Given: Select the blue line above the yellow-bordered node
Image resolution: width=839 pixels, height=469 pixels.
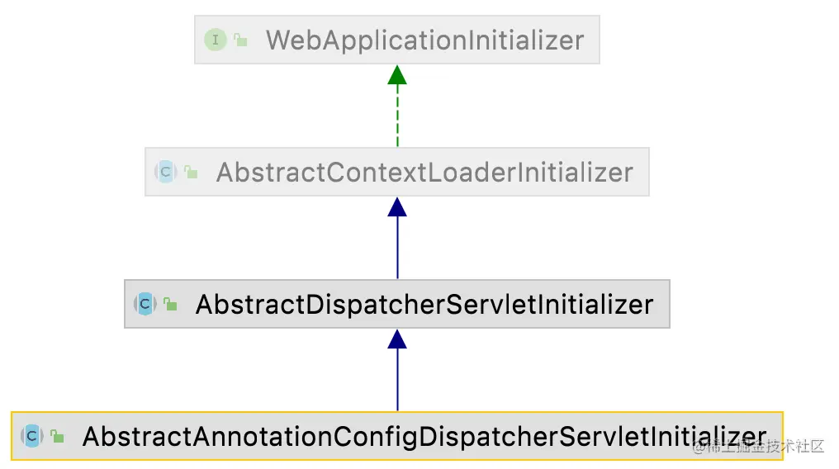Looking at the screenshot, I should [397, 380].
